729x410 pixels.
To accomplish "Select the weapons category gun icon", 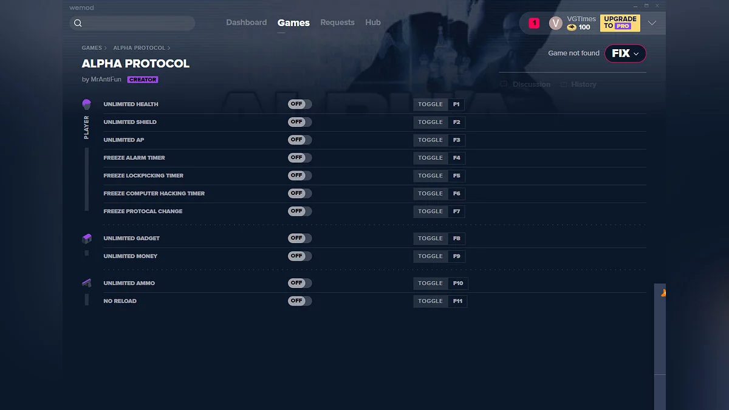I will point(86,283).
